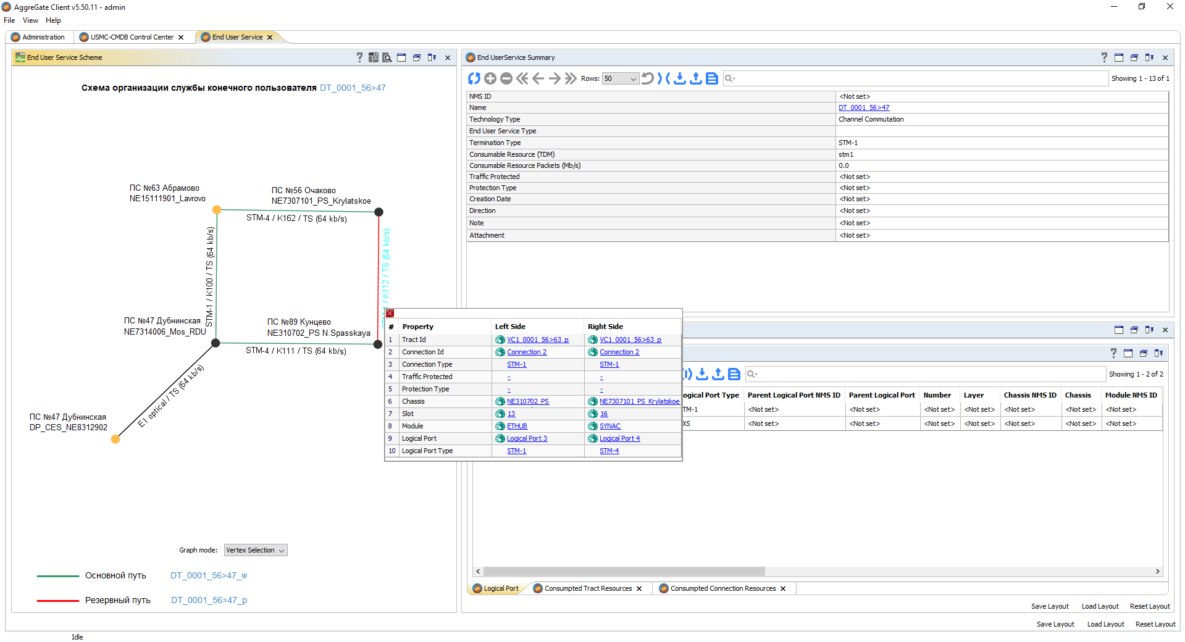
Task: Add a row with the plus icon
Action: (x=490, y=78)
